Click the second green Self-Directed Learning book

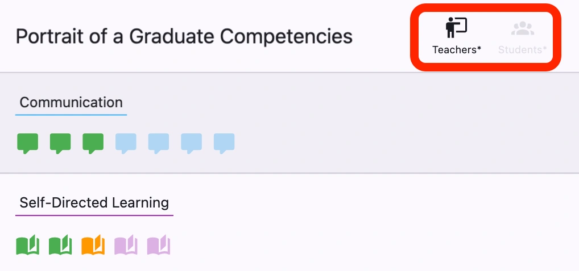click(60, 245)
